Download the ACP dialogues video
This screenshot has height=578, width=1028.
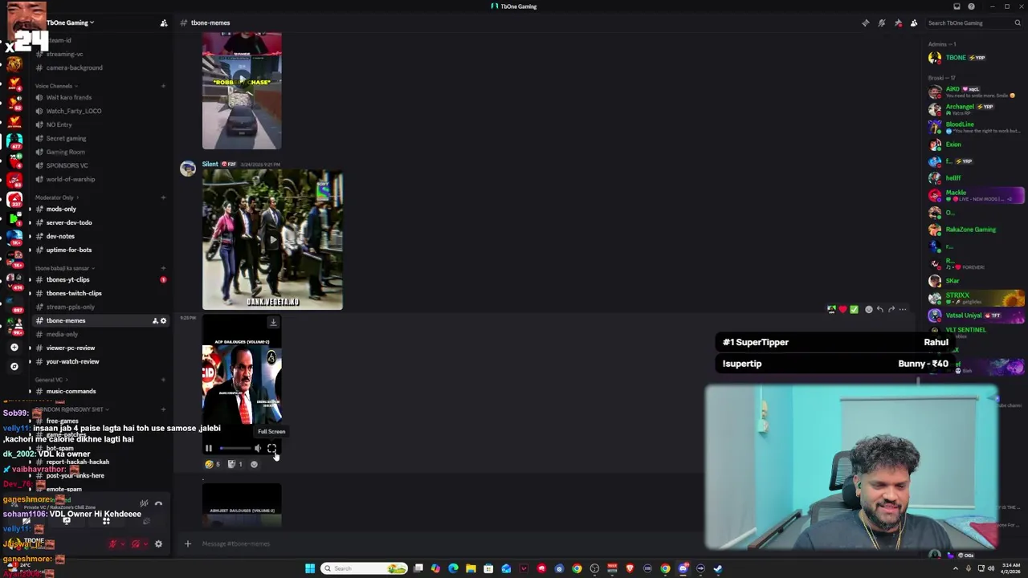coord(273,323)
